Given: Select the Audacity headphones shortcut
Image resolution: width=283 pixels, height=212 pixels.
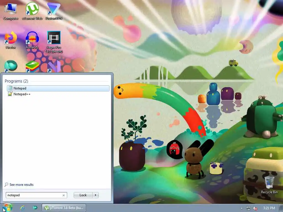Looking at the screenshot, I should pyautogui.click(x=32, y=40).
